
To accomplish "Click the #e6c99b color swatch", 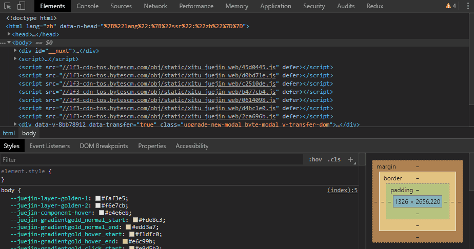I will click(x=125, y=241).
